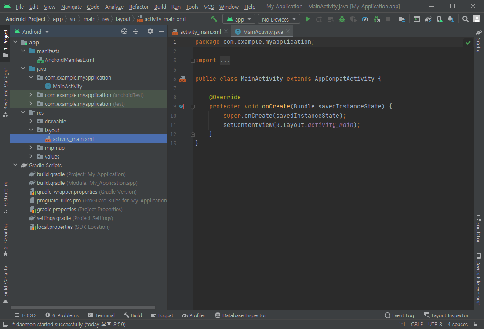484x329 pixels.
Task: Open the Profile app gauge icon
Action: pyautogui.click(x=365, y=19)
